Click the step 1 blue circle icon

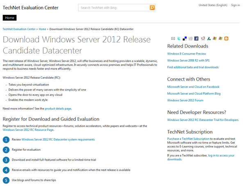(6, 140)
